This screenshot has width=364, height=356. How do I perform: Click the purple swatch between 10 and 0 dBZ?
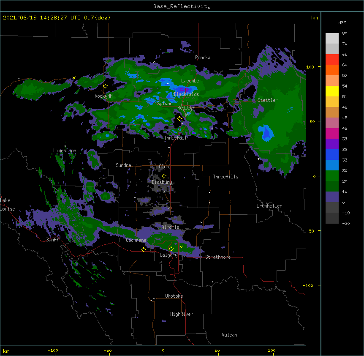tap(332, 197)
